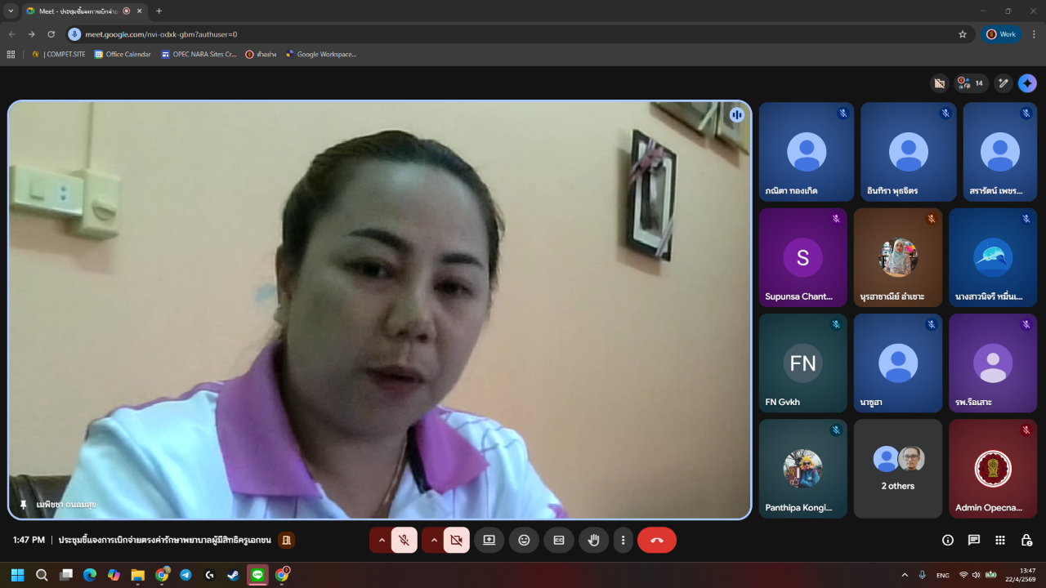Open the in-call chat panel
This screenshot has height=588, width=1046.
[974, 540]
